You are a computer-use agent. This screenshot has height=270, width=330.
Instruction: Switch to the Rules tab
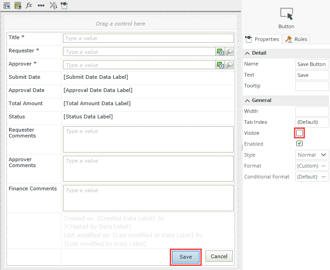pos(296,39)
